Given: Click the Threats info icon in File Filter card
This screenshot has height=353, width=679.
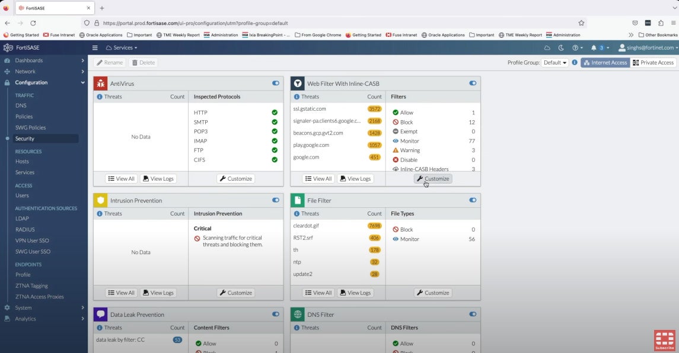Looking at the screenshot, I should point(297,213).
